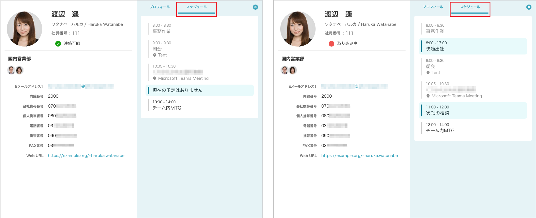Viewport: 536px width, 218px height.
Task: Open the 次PJの相談 11:00 - 12:00 entry
Action: point(473,110)
